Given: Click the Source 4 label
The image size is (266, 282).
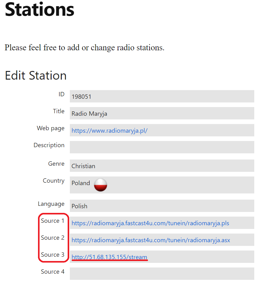Looking at the screenshot, I should 53,272.
